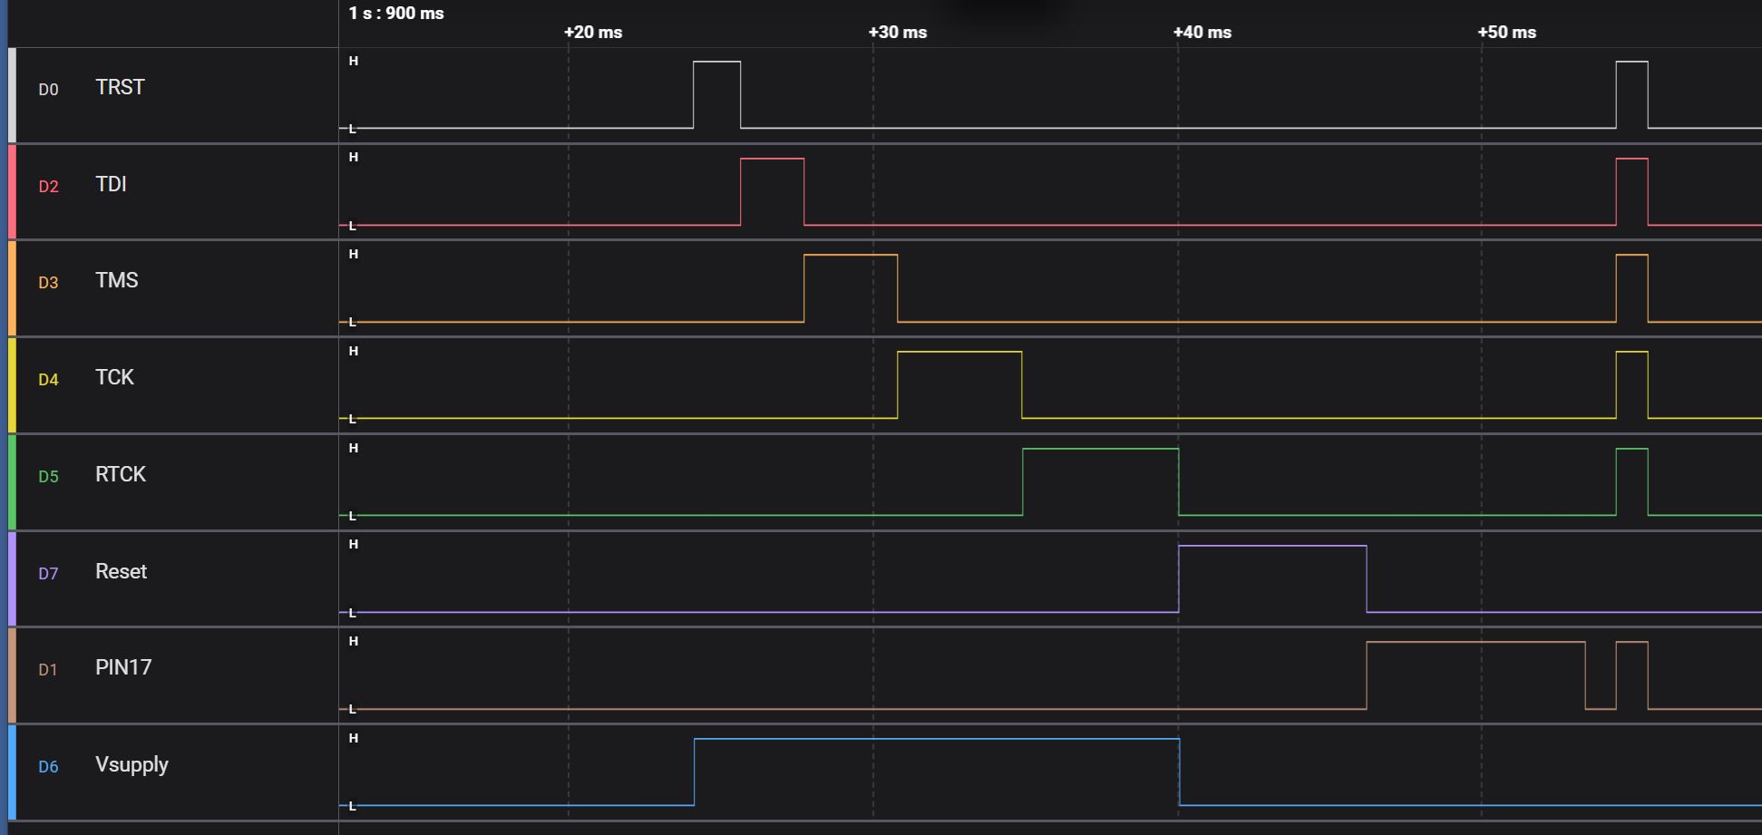Click the white color strip beside D0
1762x835 pixels.
[x=12, y=95]
